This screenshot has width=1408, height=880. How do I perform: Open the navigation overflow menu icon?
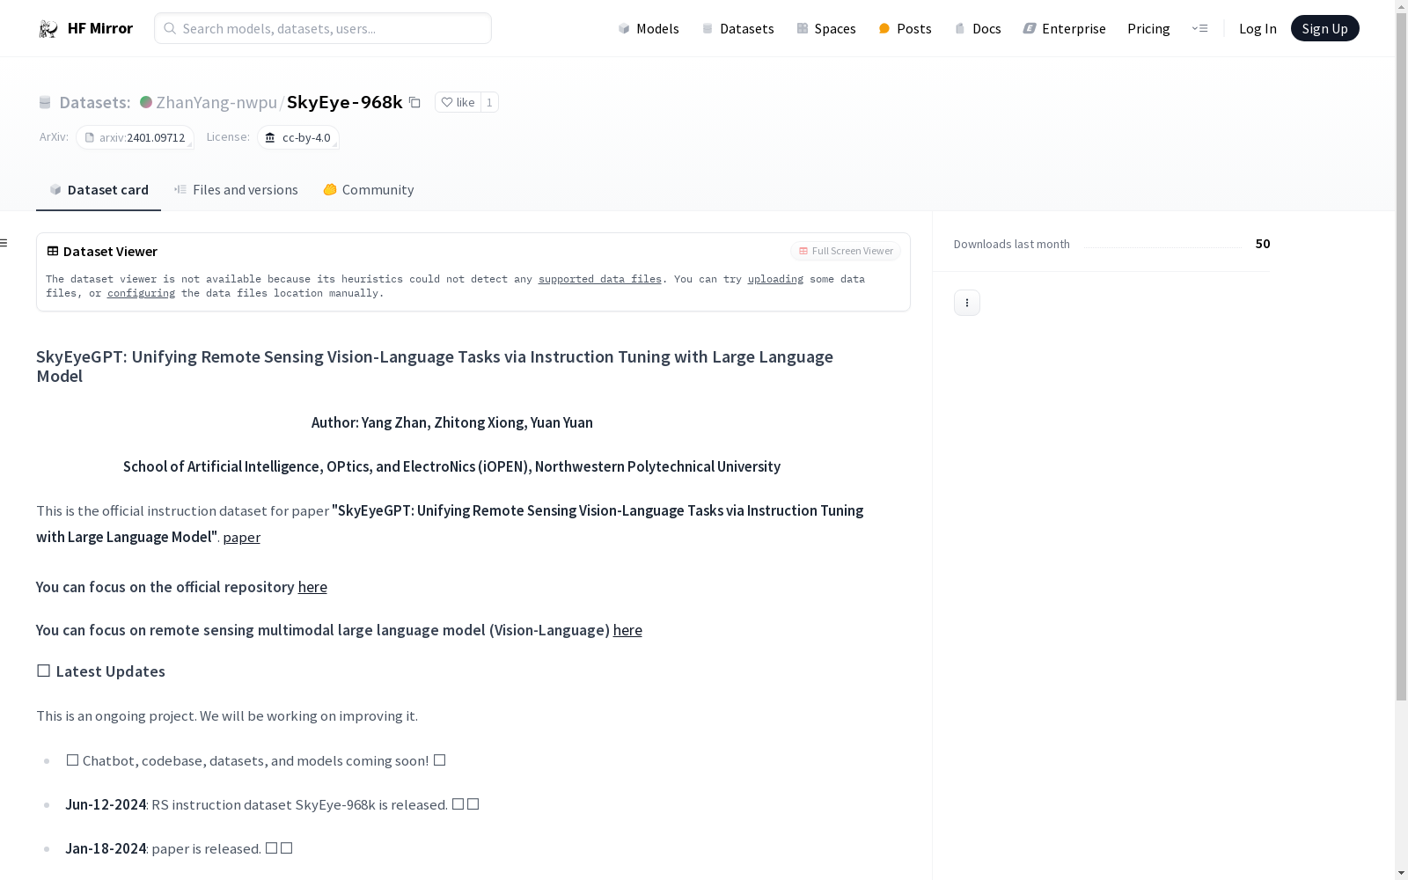[x=1199, y=28]
